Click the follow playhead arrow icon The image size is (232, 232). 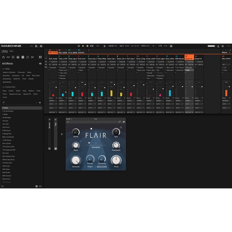click(x=154, y=46)
